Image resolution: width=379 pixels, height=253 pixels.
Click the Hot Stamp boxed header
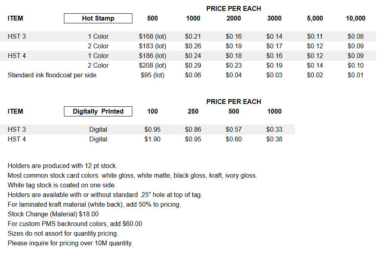98,18
